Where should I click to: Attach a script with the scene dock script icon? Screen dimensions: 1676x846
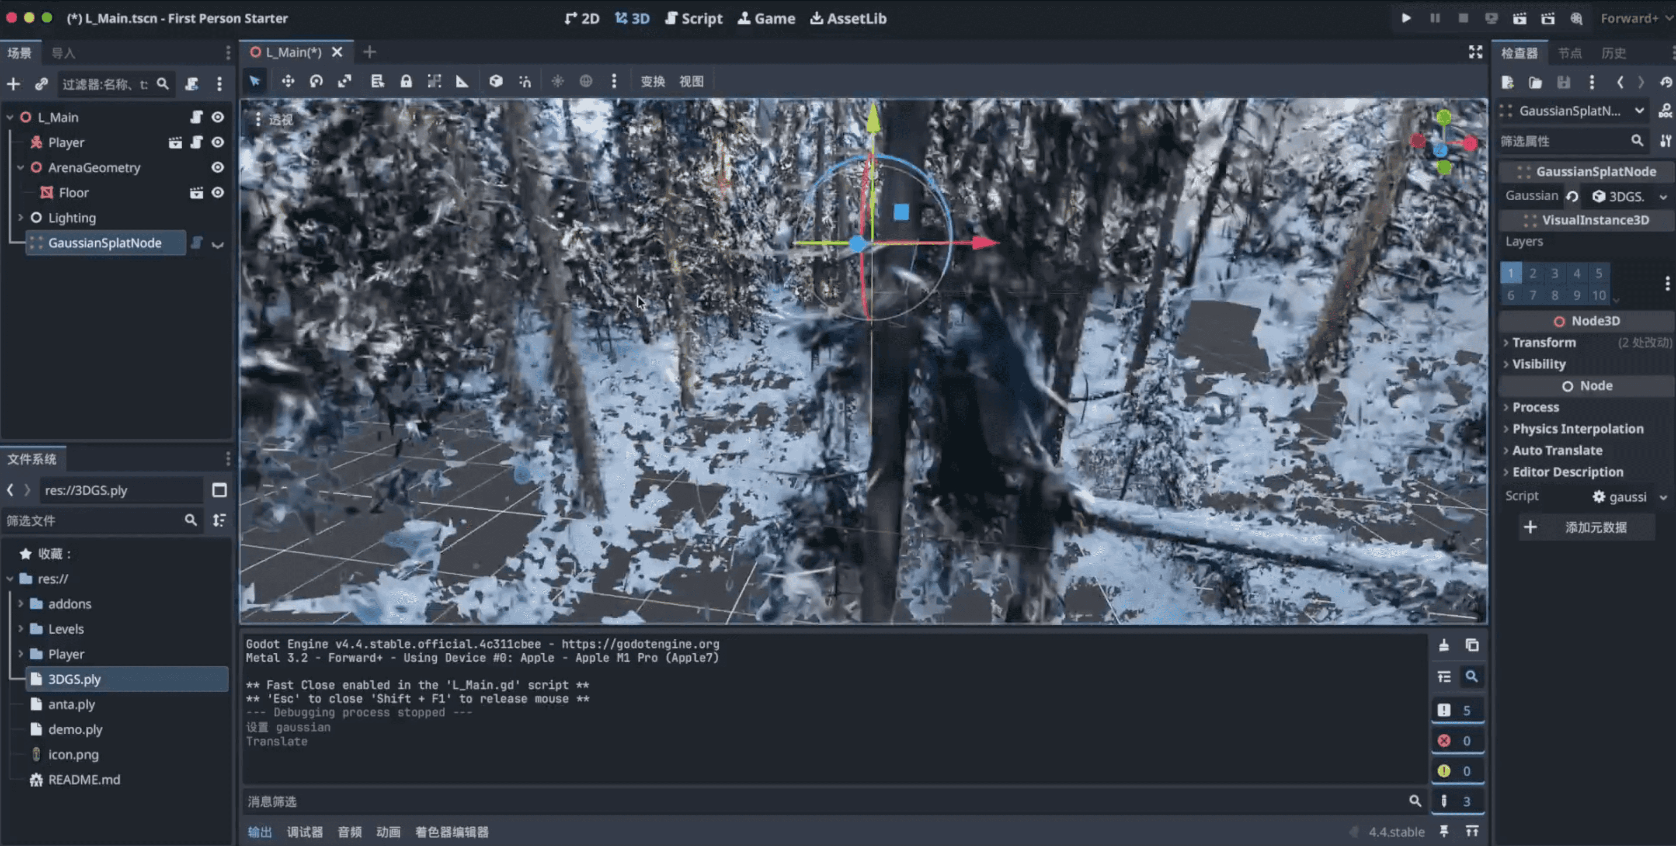pos(191,84)
